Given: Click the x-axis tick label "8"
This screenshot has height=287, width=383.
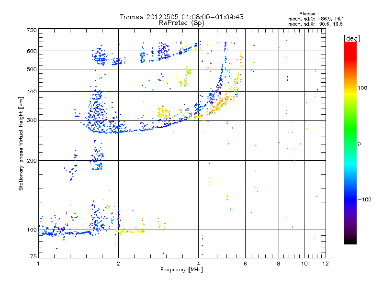Looking at the screenshot, I should (x=279, y=264).
